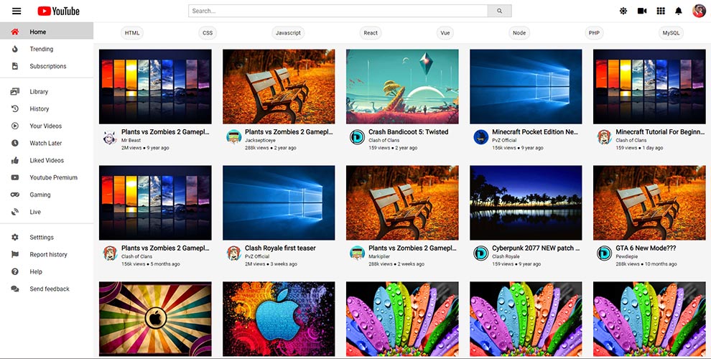Select the React category chip
The width and height of the screenshot is (711, 359).
[x=371, y=33]
